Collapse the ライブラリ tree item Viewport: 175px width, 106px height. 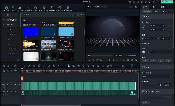click(4, 25)
